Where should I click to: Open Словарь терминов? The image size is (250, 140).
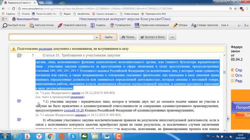205,25
